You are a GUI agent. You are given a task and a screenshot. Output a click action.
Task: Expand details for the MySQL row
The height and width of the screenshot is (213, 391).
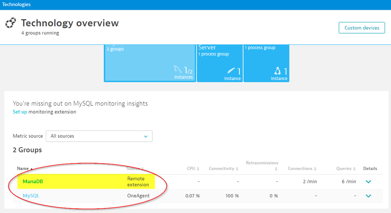pos(368,196)
